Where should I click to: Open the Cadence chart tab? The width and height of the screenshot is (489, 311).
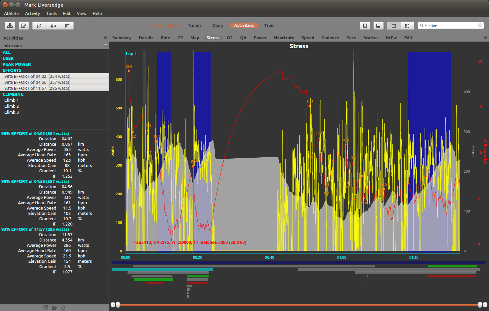[x=330, y=38]
